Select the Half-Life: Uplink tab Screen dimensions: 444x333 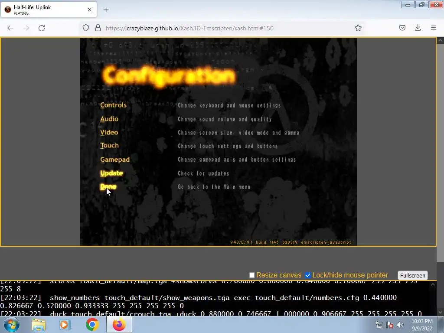click(x=49, y=10)
